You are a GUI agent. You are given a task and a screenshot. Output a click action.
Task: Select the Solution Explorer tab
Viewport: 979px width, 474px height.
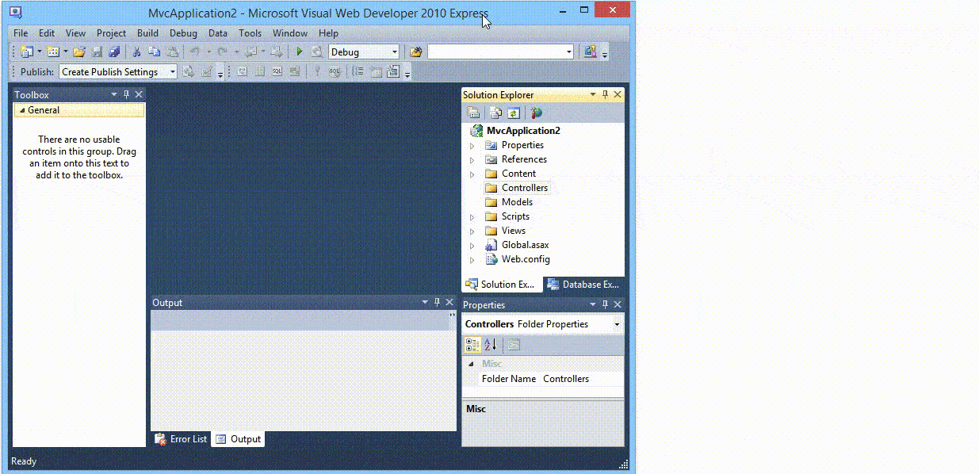click(x=502, y=285)
